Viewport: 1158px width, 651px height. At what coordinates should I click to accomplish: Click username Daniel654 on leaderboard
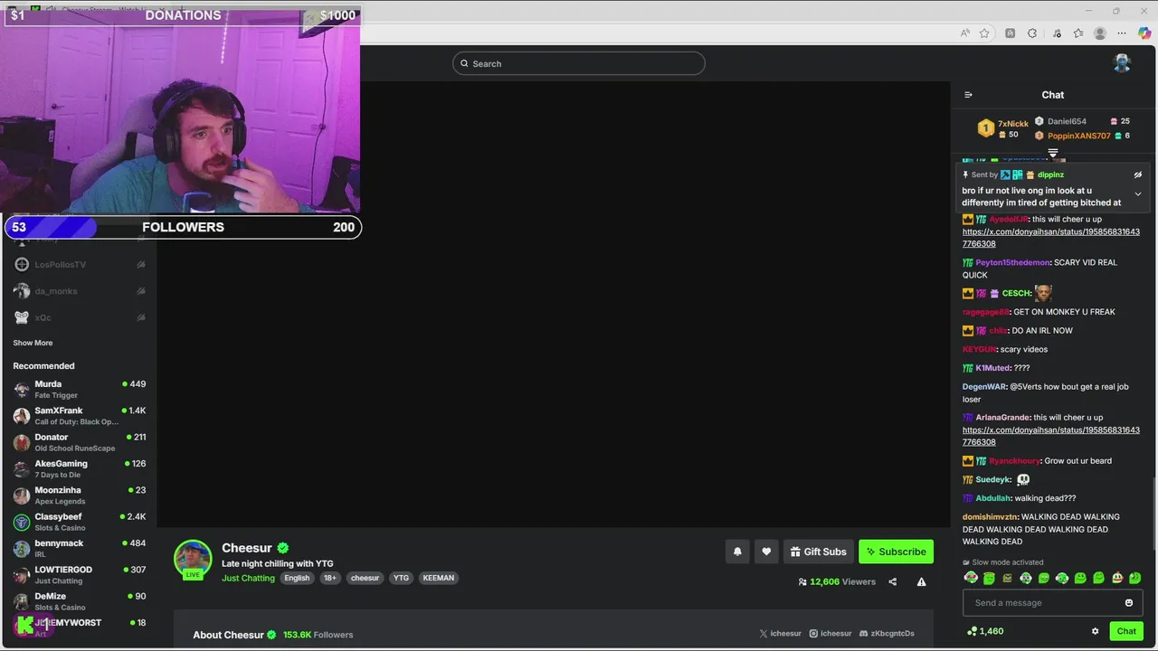coord(1067,121)
